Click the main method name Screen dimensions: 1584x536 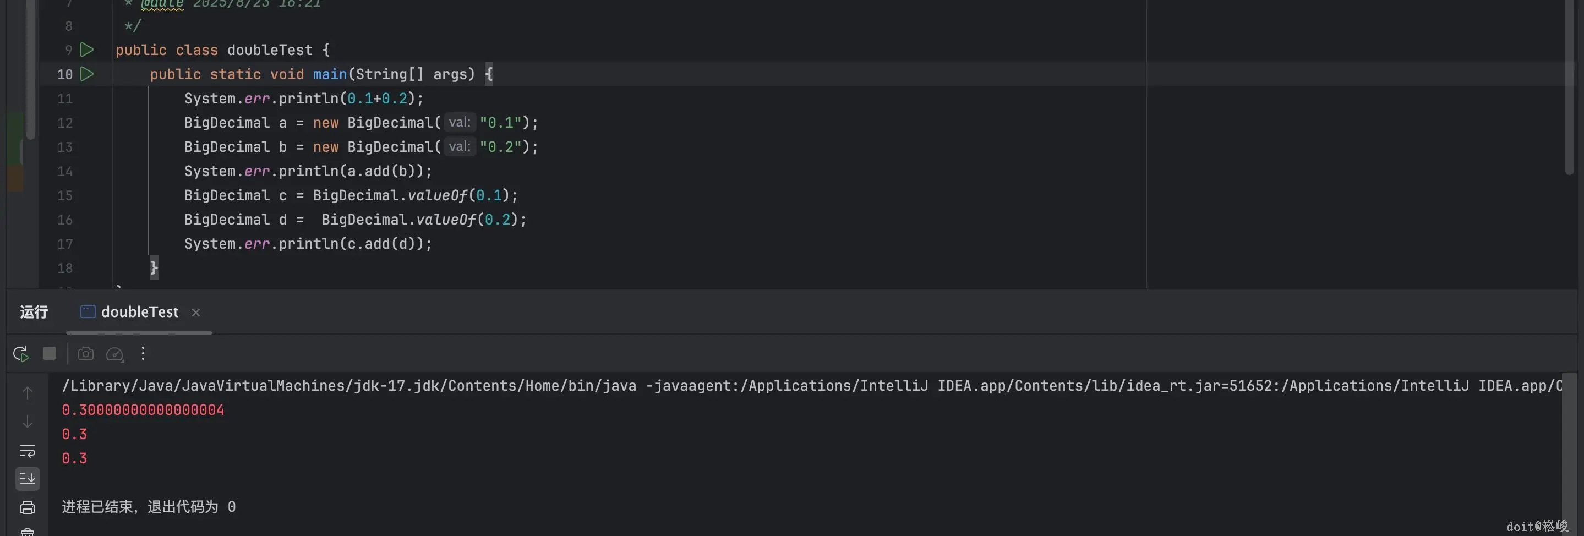pos(330,74)
